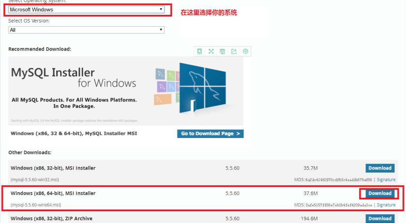Click the MySQL Installer for Windows banner
The image size is (406, 223).
(126, 91)
